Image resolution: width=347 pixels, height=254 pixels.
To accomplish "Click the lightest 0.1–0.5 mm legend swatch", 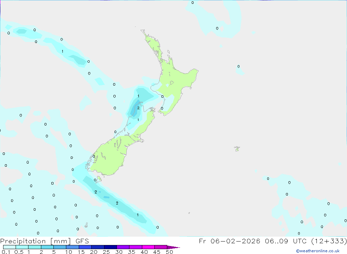I will point(9,247).
